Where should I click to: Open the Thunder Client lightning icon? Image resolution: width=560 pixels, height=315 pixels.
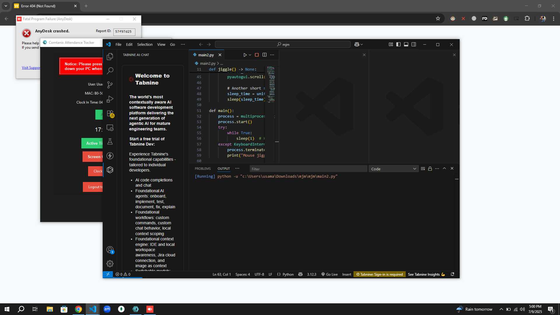pyautogui.click(x=110, y=156)
